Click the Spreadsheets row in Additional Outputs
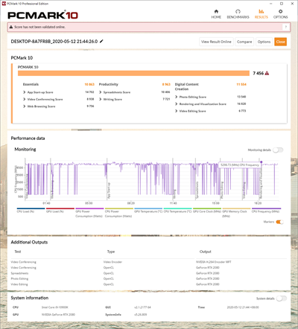The width and height of the screenshot is (298, 329). (149, 273)
